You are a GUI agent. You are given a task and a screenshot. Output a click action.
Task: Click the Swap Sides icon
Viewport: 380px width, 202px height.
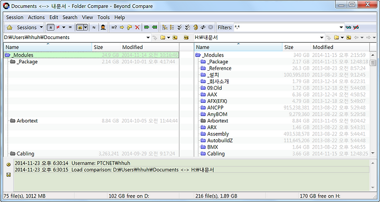click(x=203, y=27)
